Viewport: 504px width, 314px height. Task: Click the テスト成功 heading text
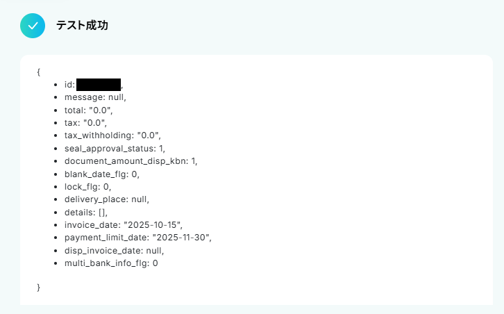[82, 26]
